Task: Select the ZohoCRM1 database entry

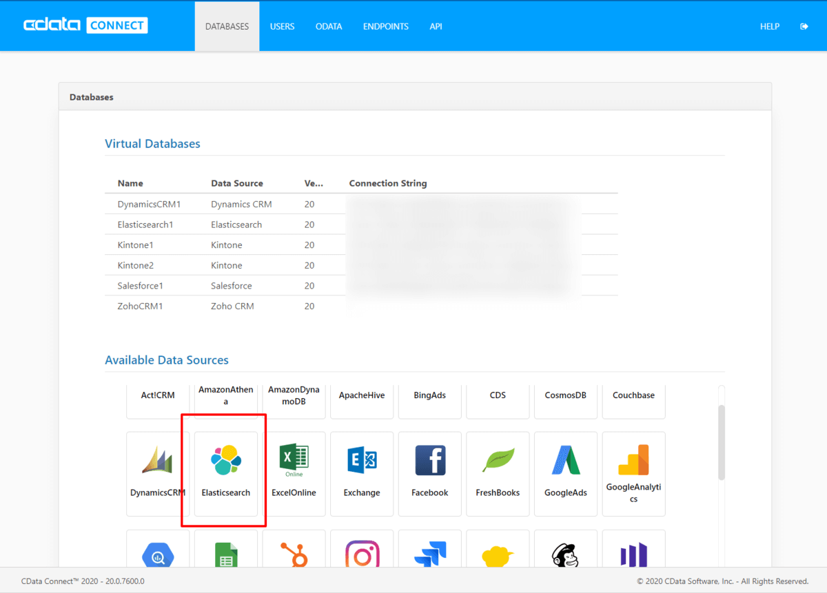Action: tap(141, 306)
